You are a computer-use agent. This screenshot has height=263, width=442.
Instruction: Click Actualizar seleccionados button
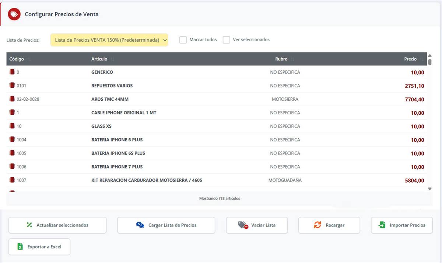(x=57, y=225)
